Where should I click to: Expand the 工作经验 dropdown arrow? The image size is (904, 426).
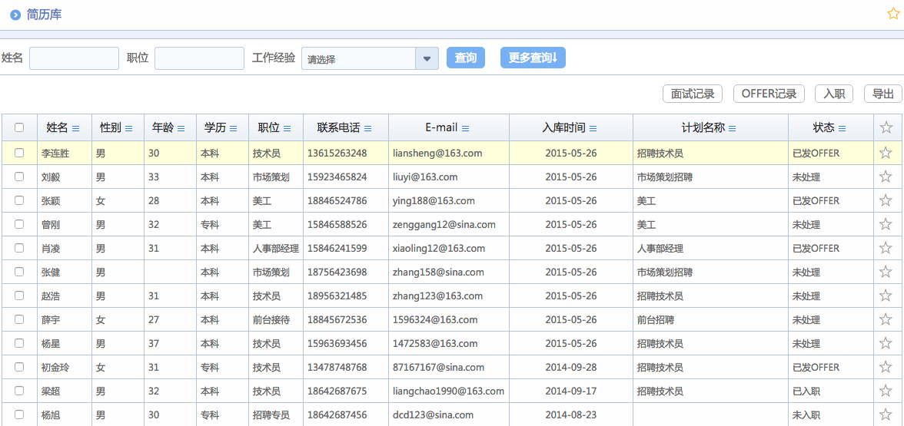pyautogui.click(x=427, y=59)
